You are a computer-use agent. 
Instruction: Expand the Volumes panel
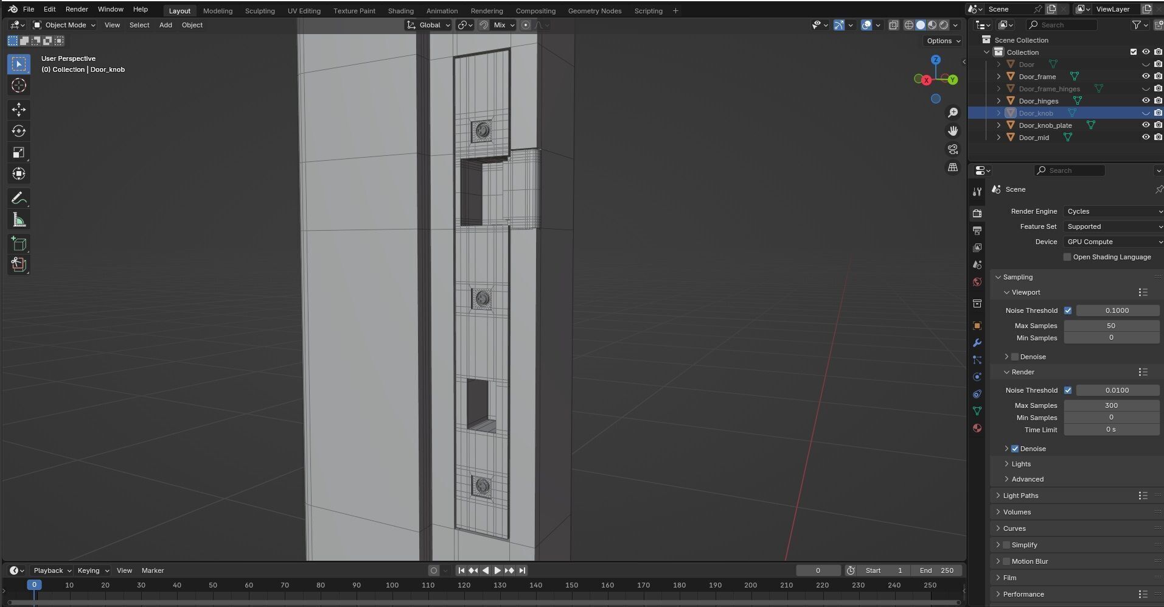tap(1017, 512)
